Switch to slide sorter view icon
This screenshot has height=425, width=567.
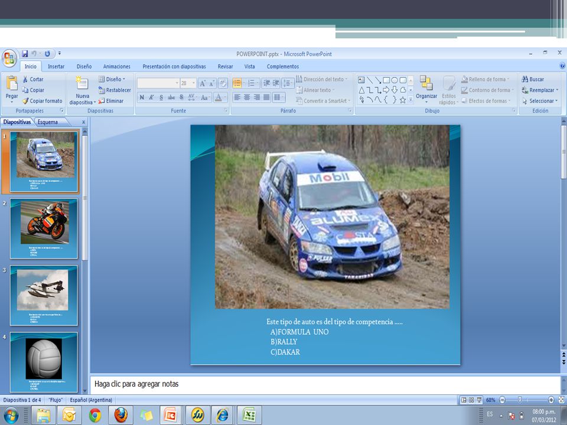471,400
